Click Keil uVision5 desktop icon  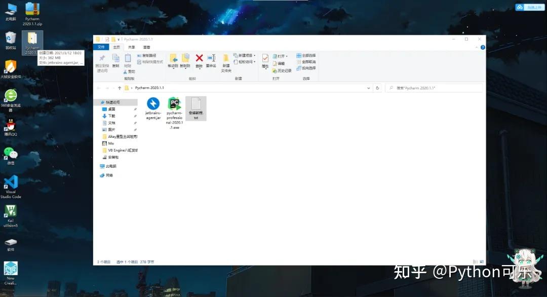coord(11,216)
